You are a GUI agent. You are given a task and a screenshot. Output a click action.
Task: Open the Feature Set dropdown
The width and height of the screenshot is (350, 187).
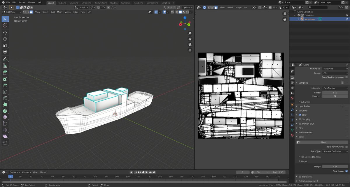[335, 69]
